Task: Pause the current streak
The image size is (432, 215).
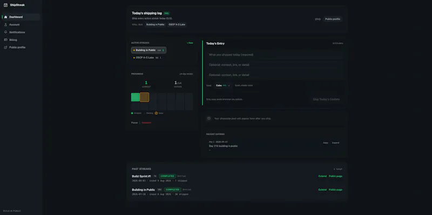Action: [134, 123]
